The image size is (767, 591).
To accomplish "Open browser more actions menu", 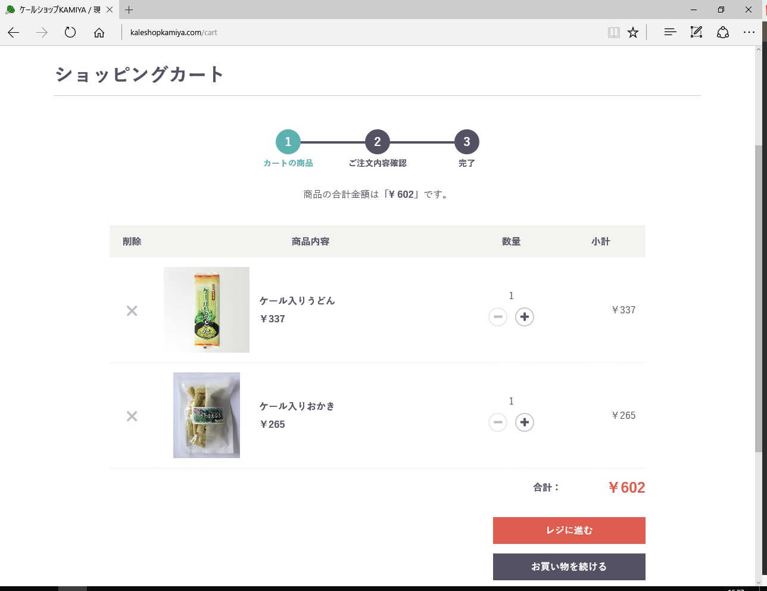I will point(749,33).
